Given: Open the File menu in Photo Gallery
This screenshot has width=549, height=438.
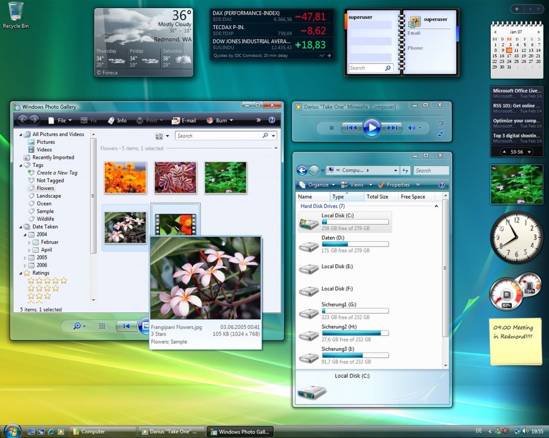Looking at the screenshot, I should [60, 120].
